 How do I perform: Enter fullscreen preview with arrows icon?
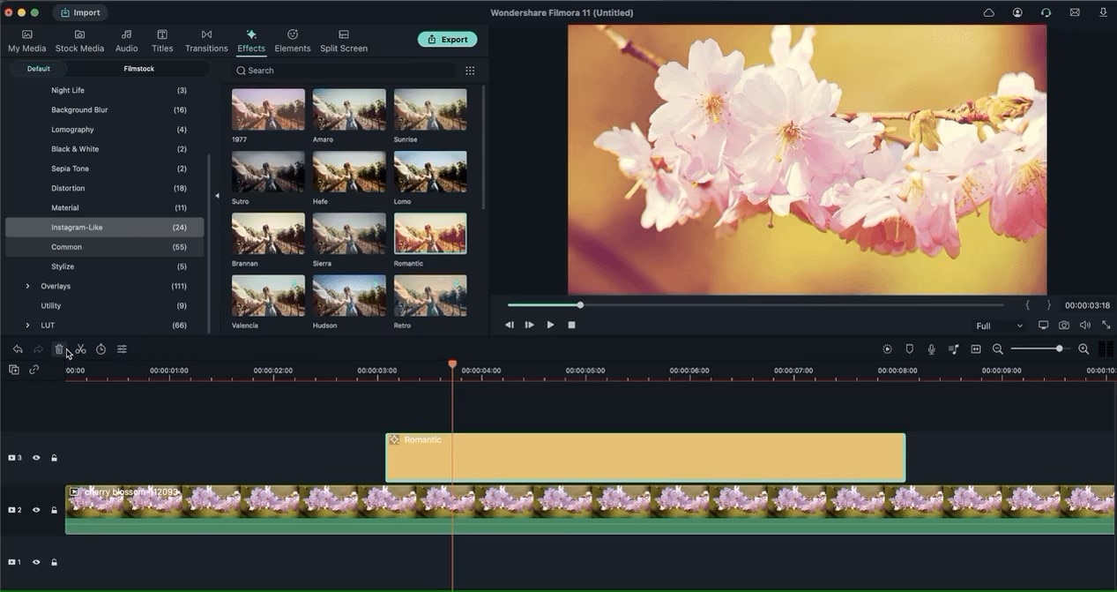tap(1106, 326)
